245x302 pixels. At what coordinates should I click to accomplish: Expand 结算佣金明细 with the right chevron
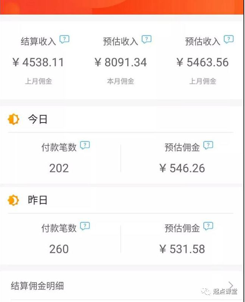[x=231, y=285]
